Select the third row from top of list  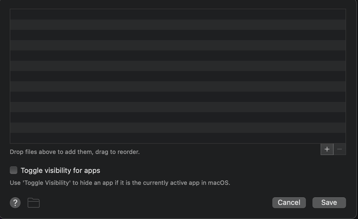coord(178,35)
